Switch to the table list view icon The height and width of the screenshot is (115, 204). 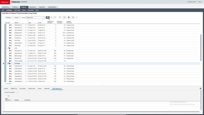pos(48,18)
